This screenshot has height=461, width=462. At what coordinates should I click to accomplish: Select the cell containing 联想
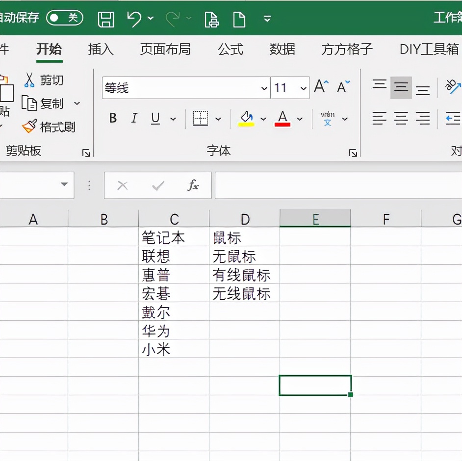[x=174, y=256]
